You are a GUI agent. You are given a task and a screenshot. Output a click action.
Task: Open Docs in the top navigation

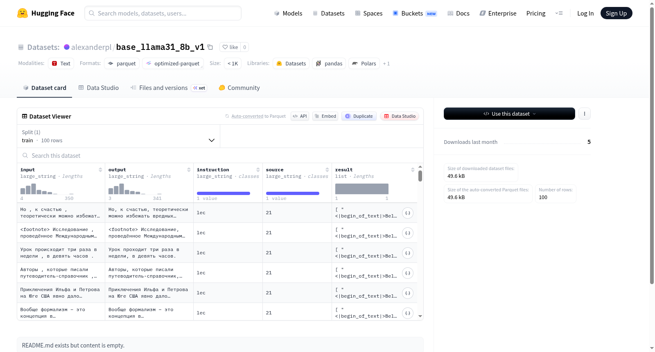point(458,13)
